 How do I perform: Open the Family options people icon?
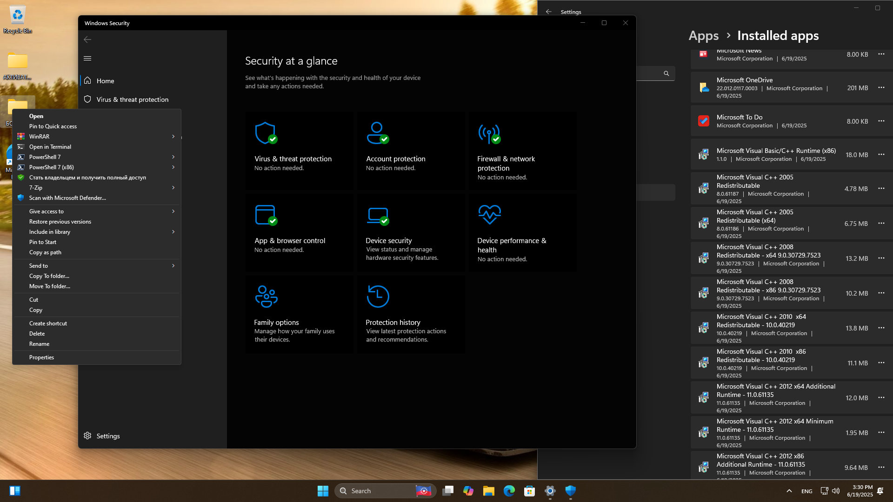(x=266, y=297)
